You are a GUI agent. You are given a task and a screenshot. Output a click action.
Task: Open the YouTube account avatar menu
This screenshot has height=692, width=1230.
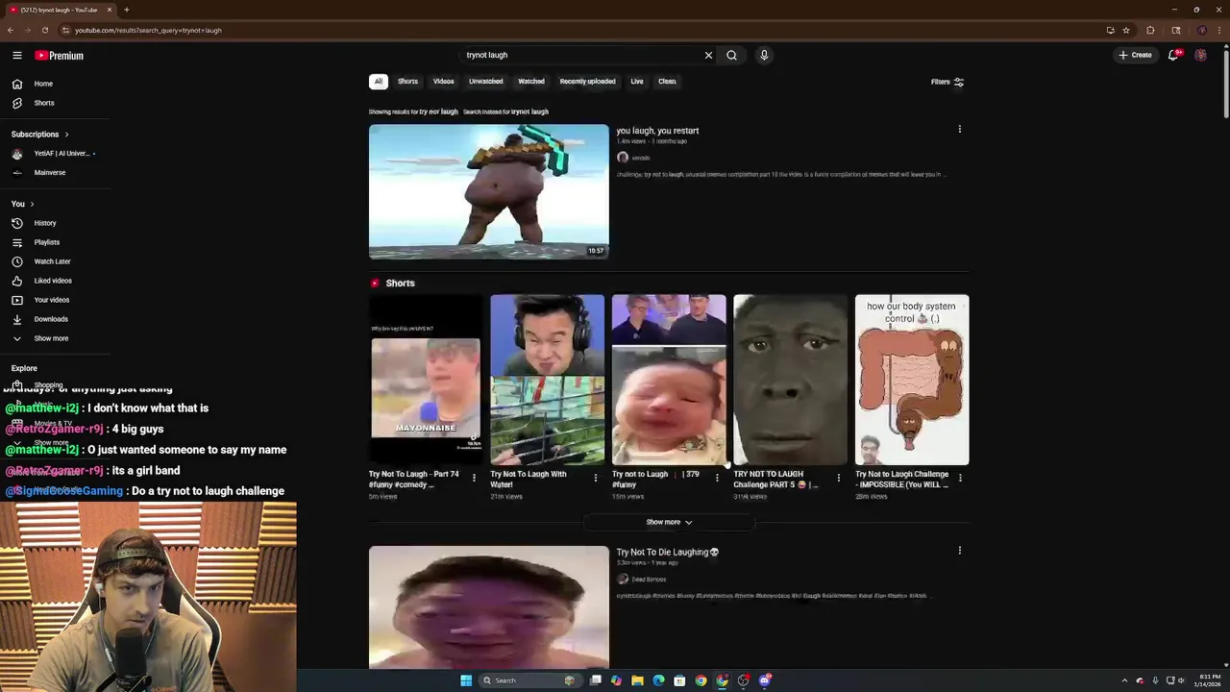tap(1200, 55)
